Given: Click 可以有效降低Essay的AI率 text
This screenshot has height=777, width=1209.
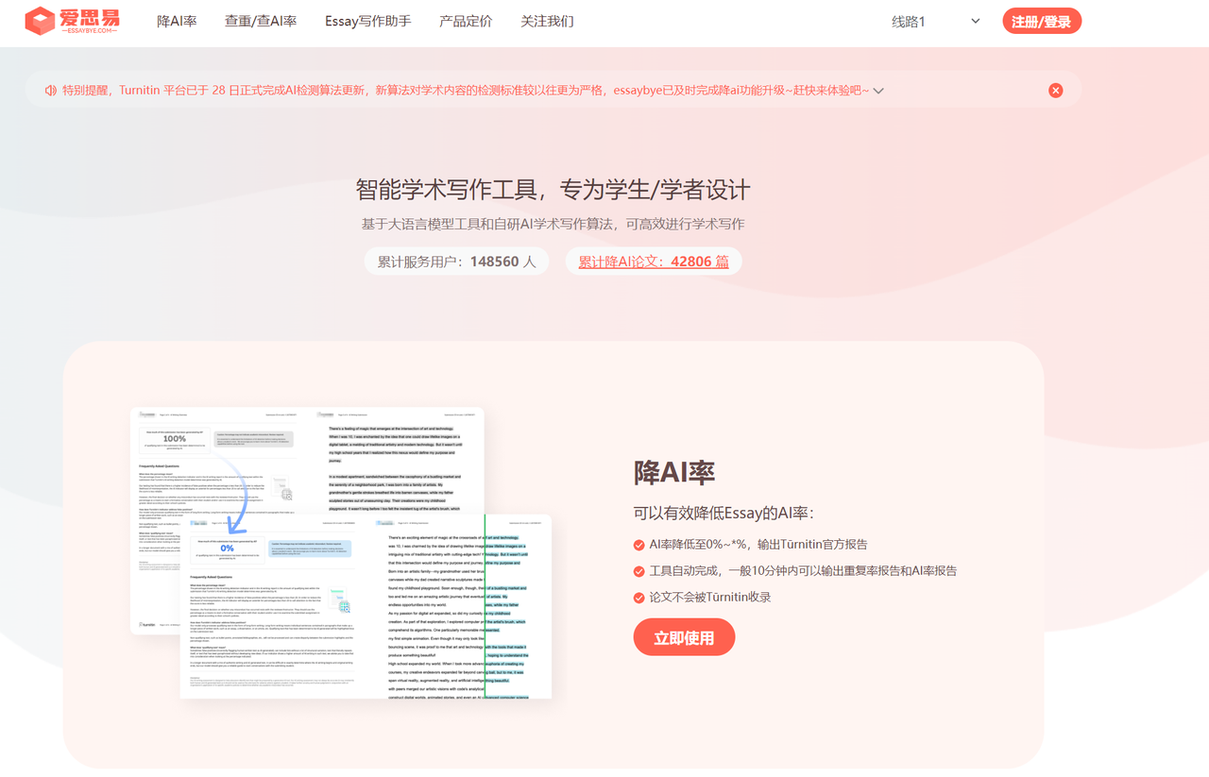Looking at the screenshot, I should click(x=724, y=513).
